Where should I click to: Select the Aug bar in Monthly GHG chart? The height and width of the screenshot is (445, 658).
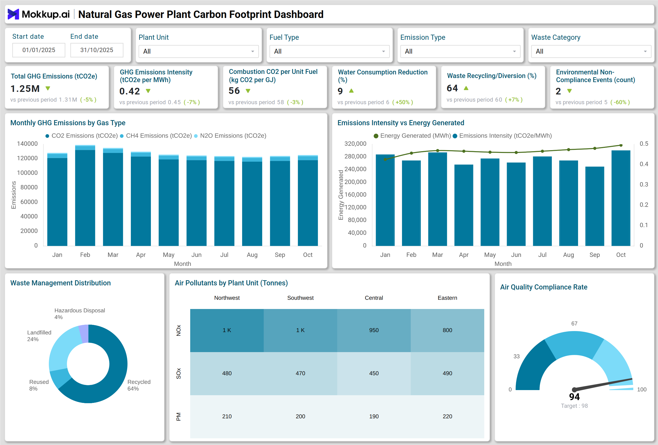tap(252, 201)
